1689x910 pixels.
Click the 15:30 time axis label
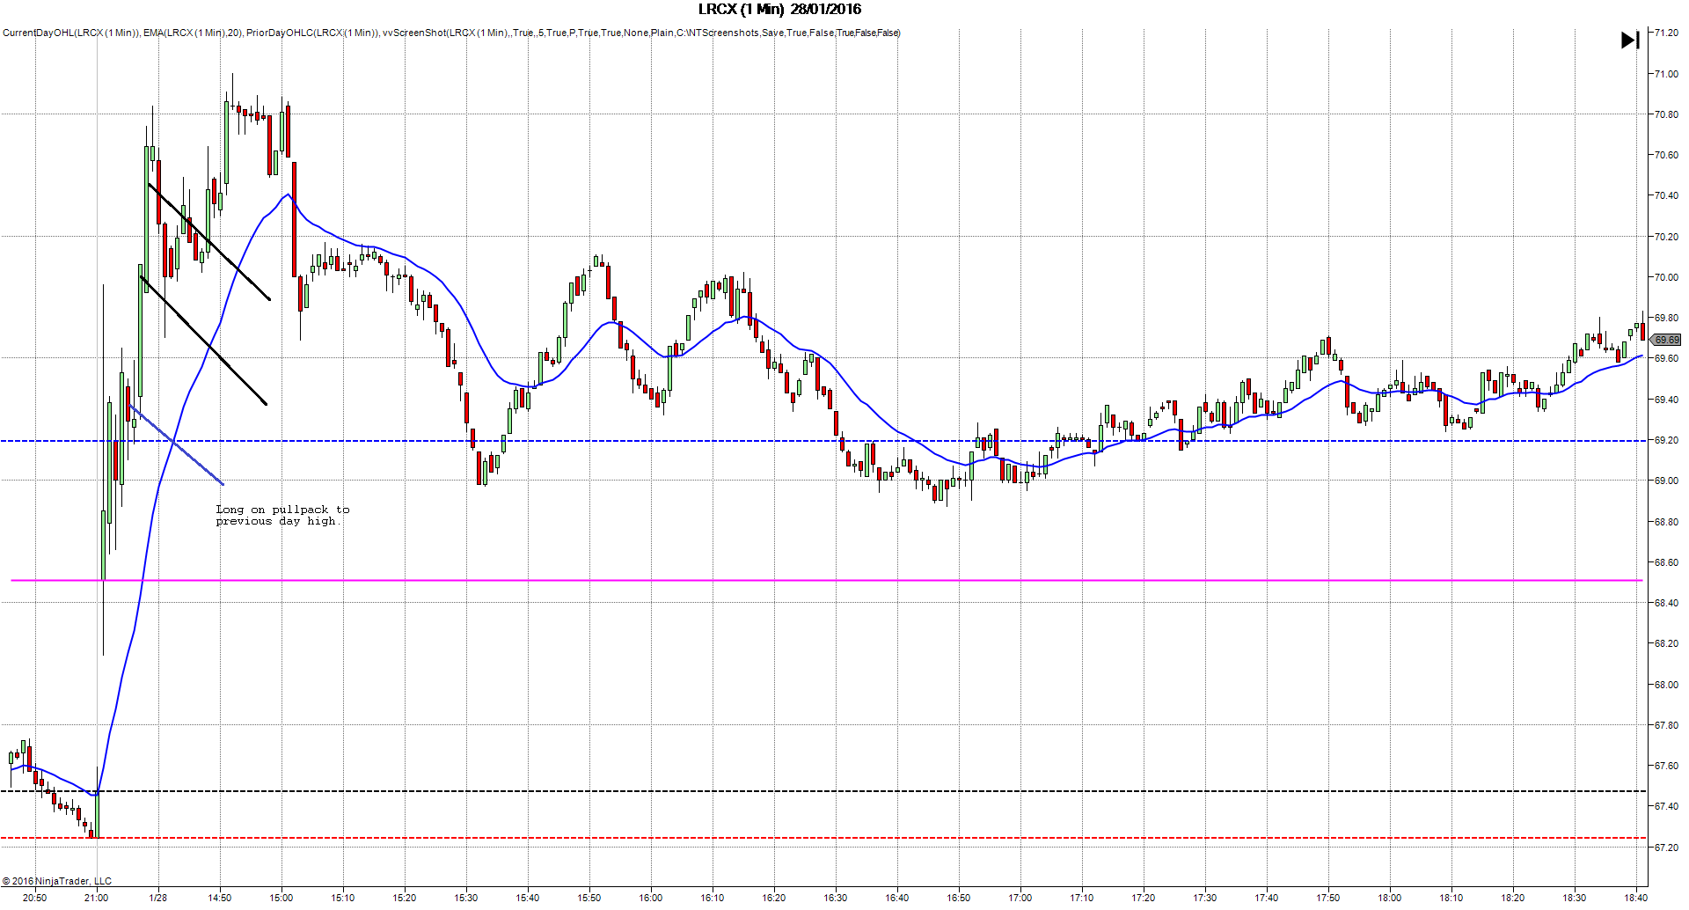pos(466,898)
